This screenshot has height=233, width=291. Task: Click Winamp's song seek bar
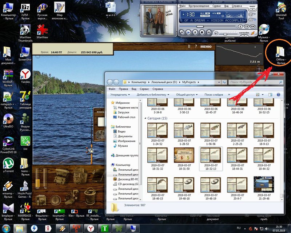208,27
